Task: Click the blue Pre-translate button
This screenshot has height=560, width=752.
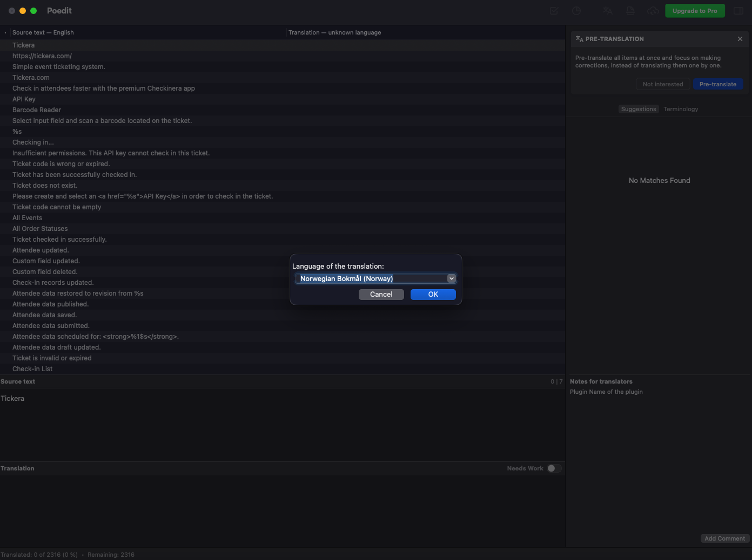Action: pos(717,84)
